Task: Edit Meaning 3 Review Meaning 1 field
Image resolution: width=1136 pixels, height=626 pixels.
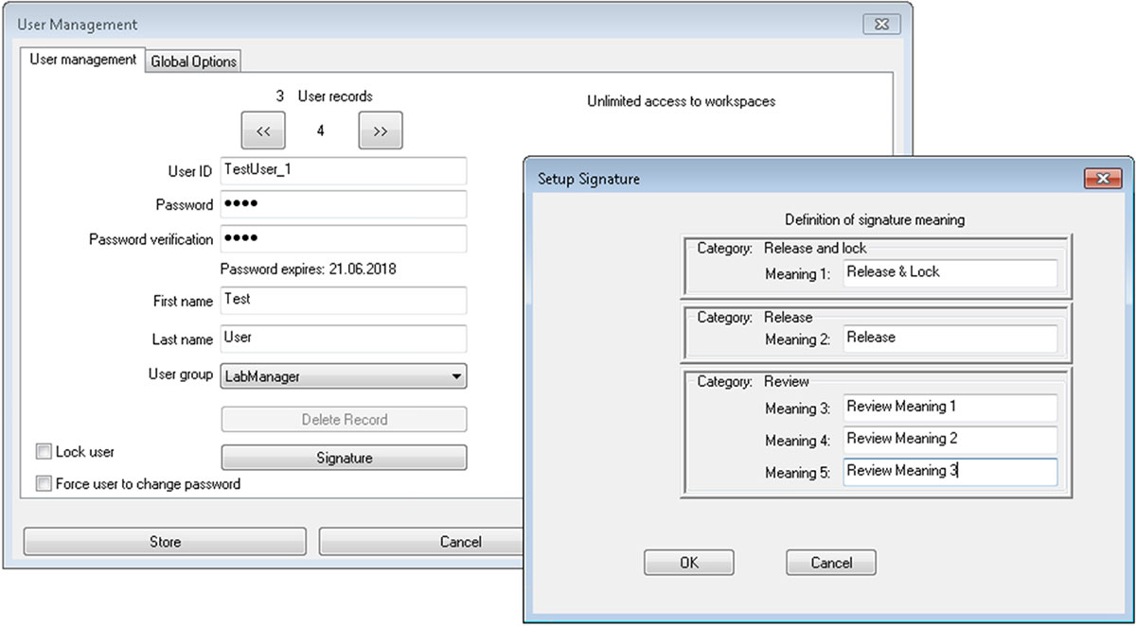Action: (950, 408)
